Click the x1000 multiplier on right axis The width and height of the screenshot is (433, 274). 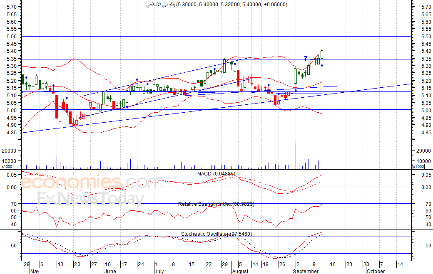coord(418,166)
